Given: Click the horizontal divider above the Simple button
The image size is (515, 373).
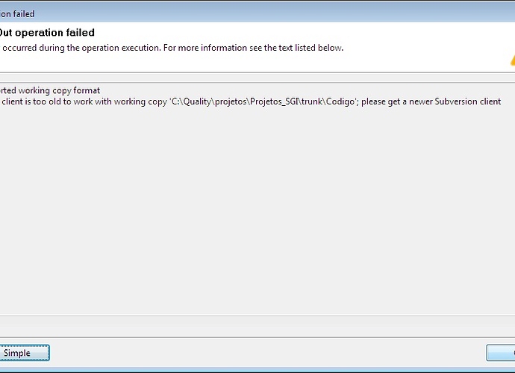Looking at the screenshot, I should [x=257, y=337].
